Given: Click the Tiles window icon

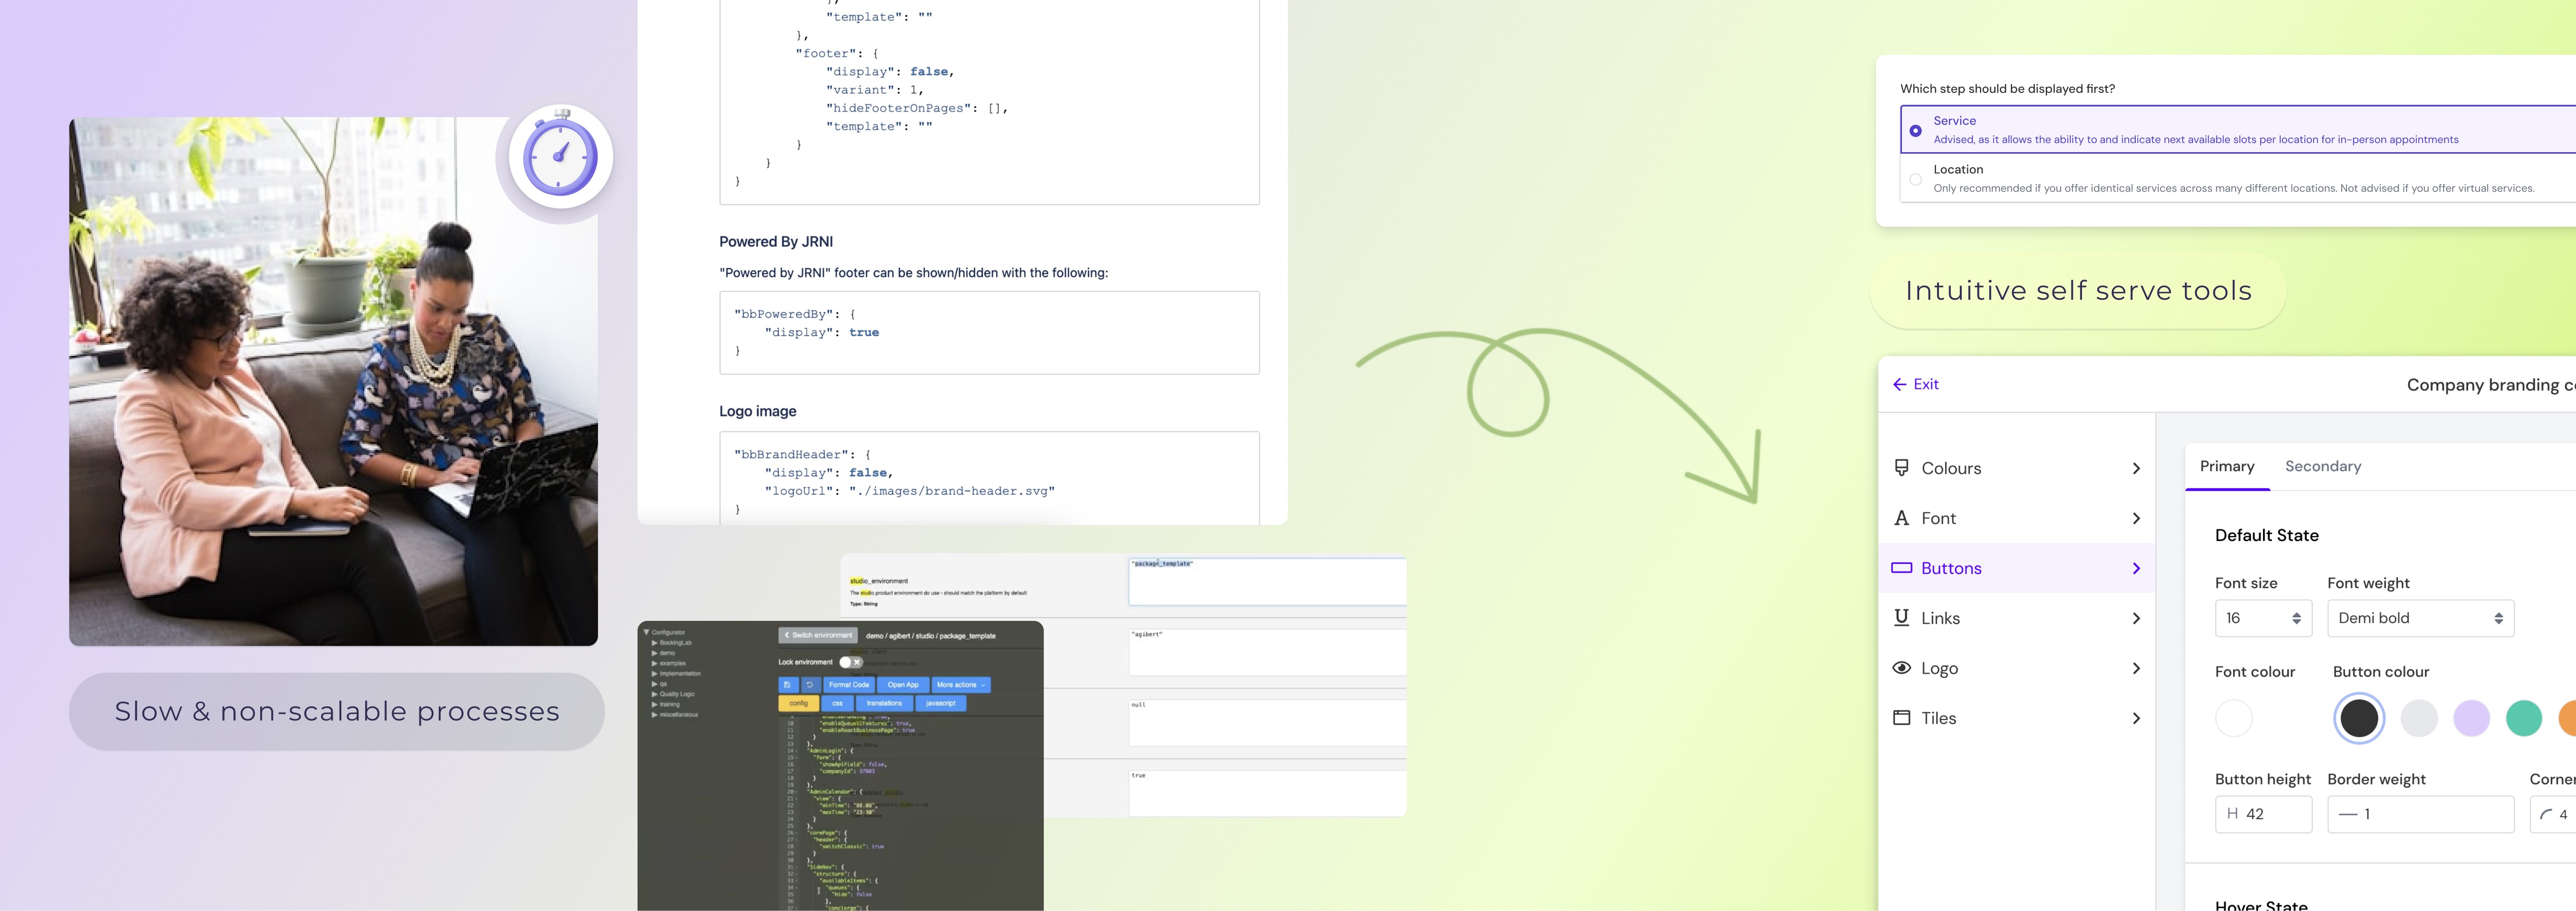Looking at the screenshot, I should point(1901,717).
